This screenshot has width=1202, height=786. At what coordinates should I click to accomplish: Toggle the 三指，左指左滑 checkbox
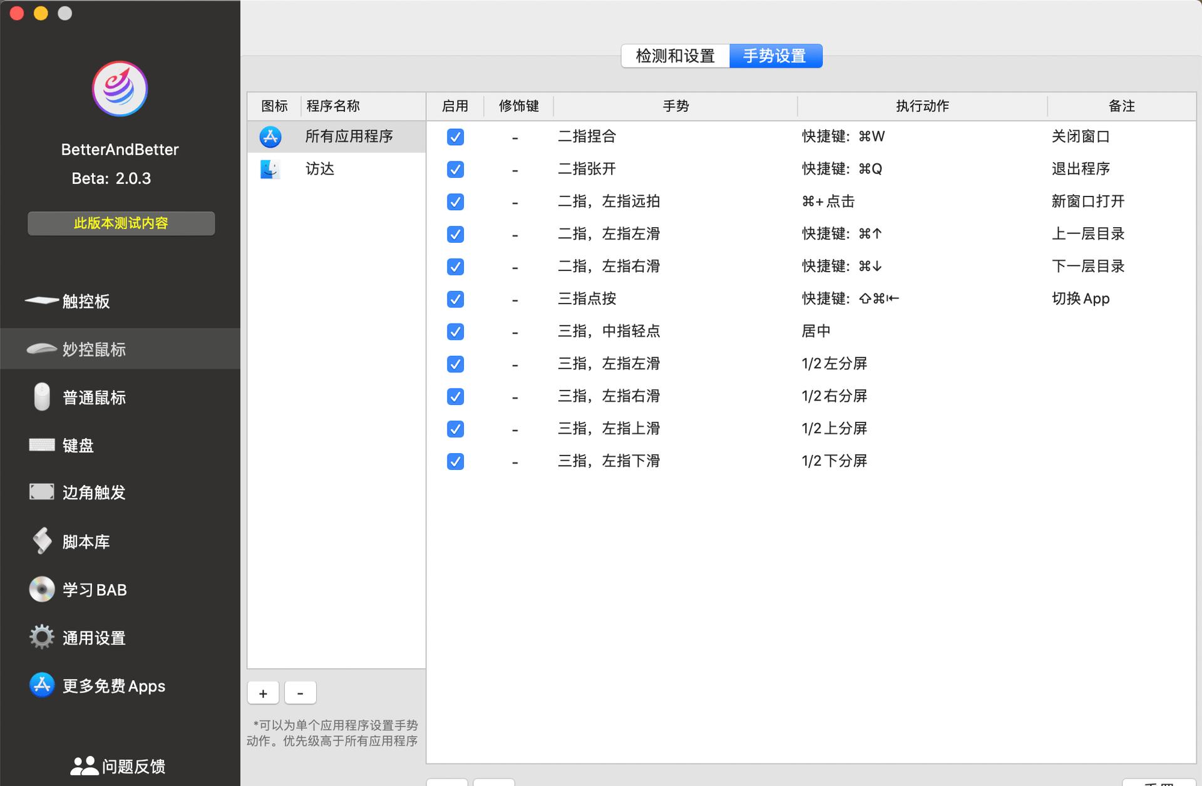pos(456,364)
